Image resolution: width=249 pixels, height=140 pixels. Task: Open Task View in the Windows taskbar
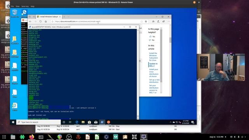click(x=70, y=122)
